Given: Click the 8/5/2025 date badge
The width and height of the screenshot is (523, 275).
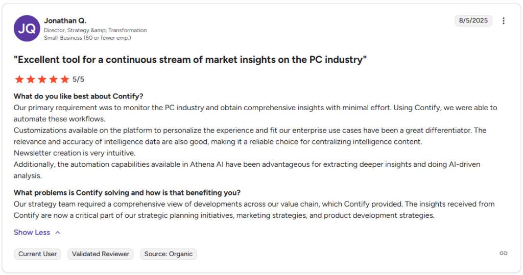Looking at the screenshot, I should pos(473,21).
